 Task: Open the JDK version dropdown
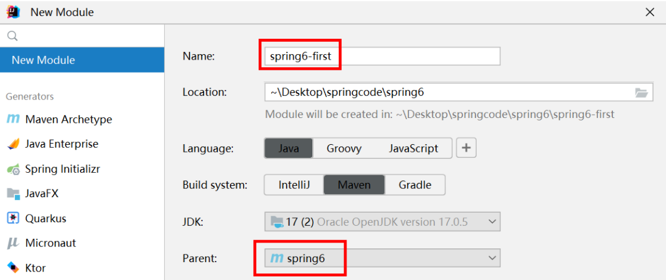coord(492,222)
